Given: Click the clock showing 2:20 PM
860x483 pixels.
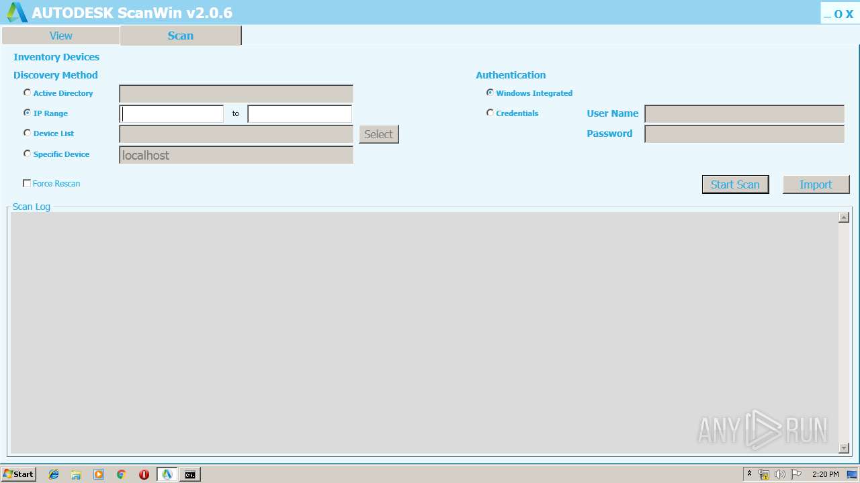Looking at the screenshot, I should [825, 474].
